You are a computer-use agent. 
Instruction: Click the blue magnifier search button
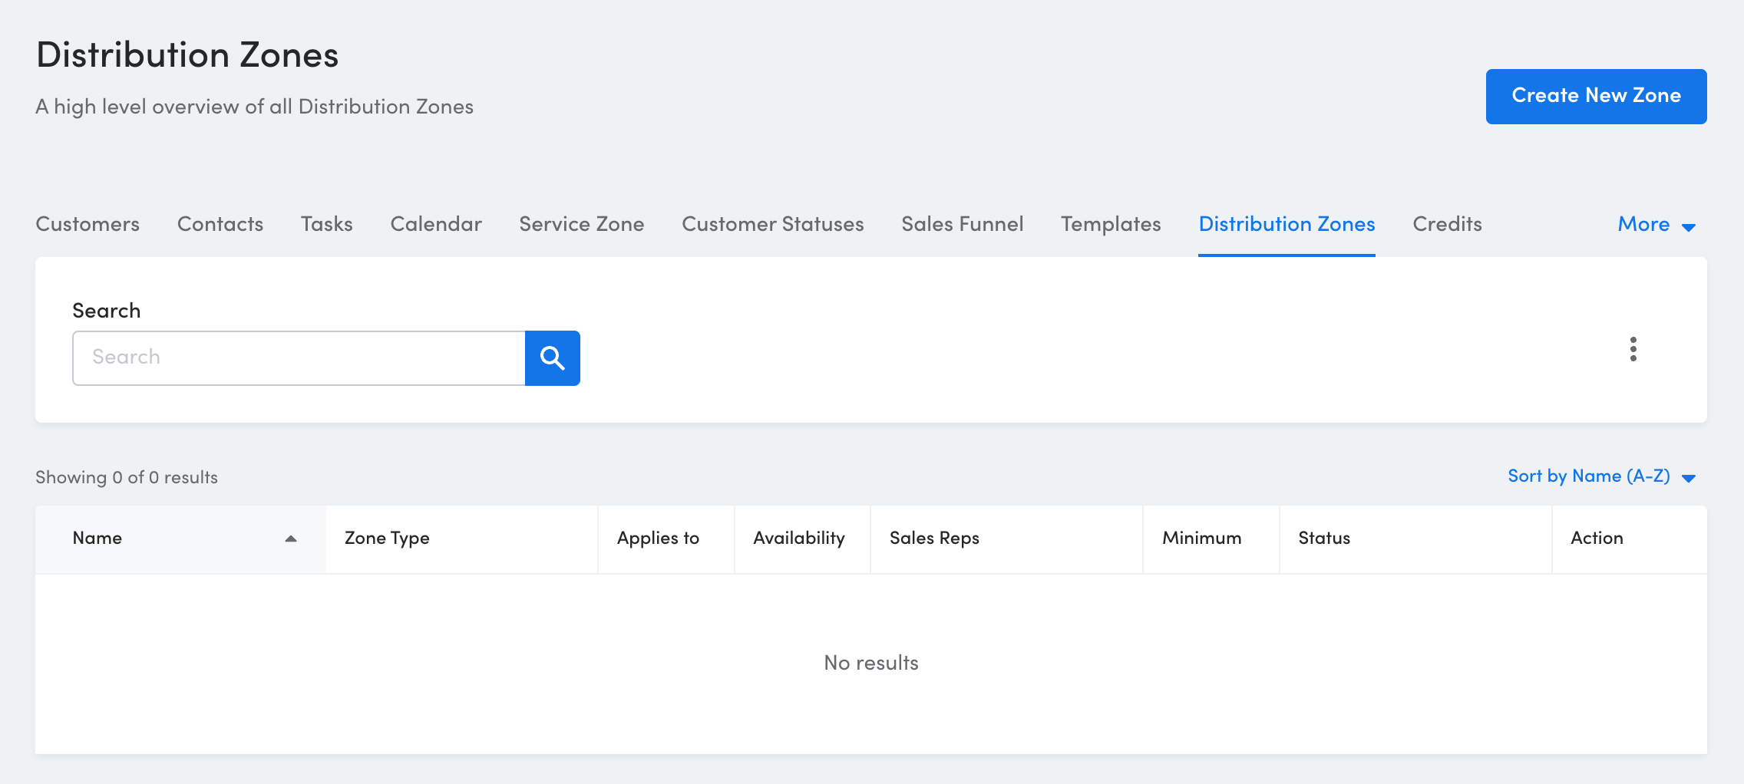(553, 358)
